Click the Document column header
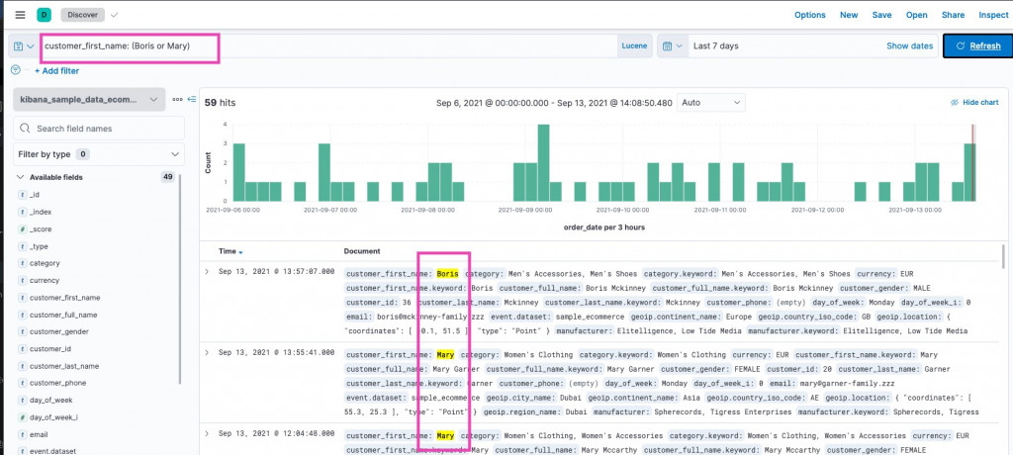 pyautogui.click(x=362, y=251)
